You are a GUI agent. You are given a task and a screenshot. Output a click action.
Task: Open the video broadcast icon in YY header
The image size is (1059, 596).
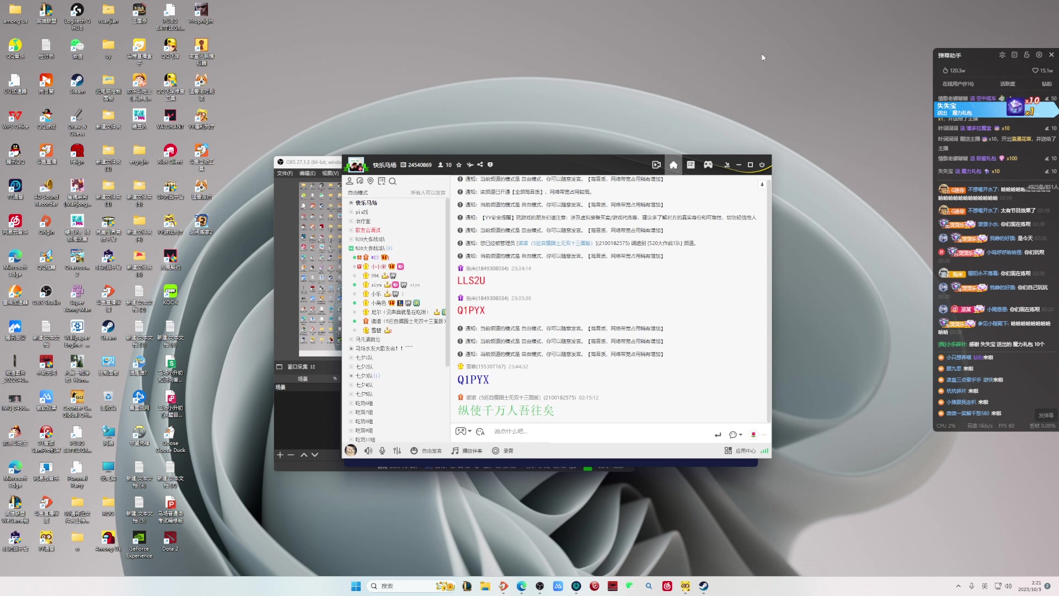coord(656,164)
